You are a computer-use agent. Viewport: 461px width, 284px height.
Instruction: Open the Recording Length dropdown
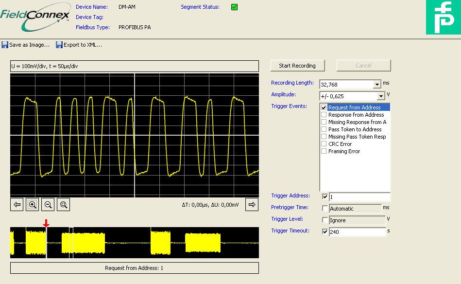pyautogui.click(x=377, y=85)
